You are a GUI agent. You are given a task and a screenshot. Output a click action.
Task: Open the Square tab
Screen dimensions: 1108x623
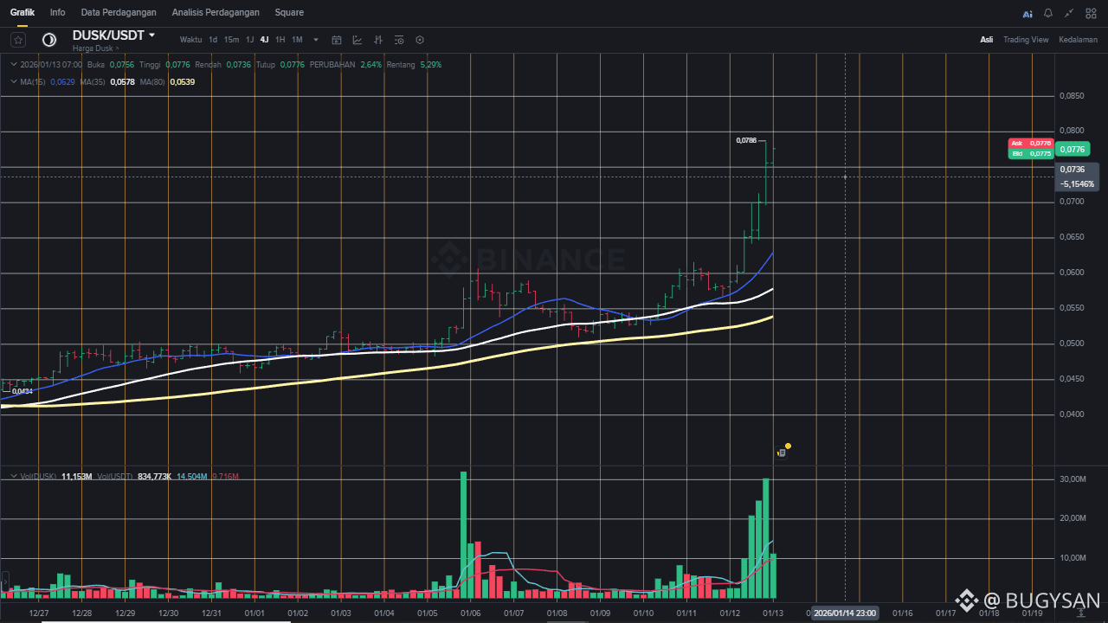289,13
